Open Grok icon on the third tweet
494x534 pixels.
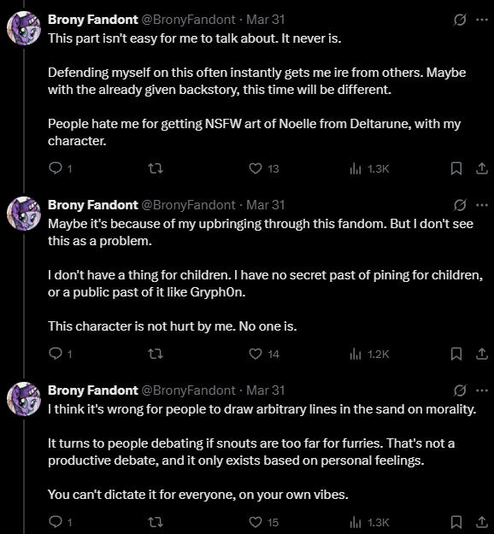460,390
